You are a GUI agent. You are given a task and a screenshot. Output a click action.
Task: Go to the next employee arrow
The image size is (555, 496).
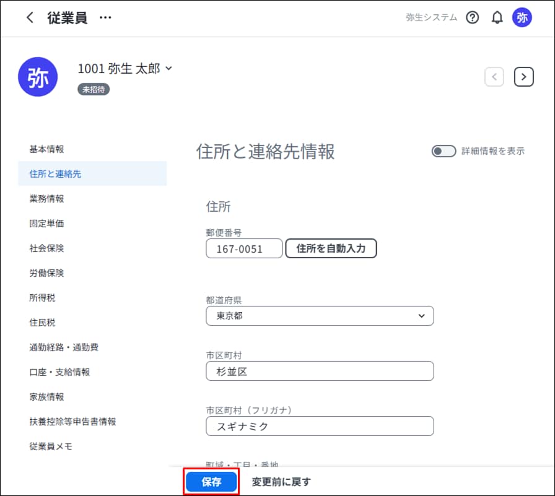(x=524, y=77)
